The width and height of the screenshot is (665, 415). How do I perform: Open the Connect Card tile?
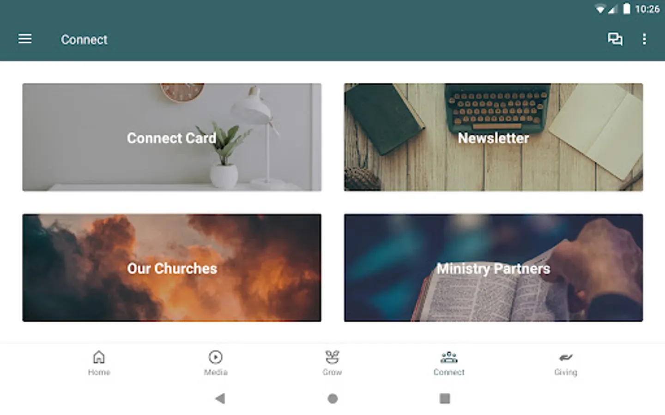(x=172, y=137)
